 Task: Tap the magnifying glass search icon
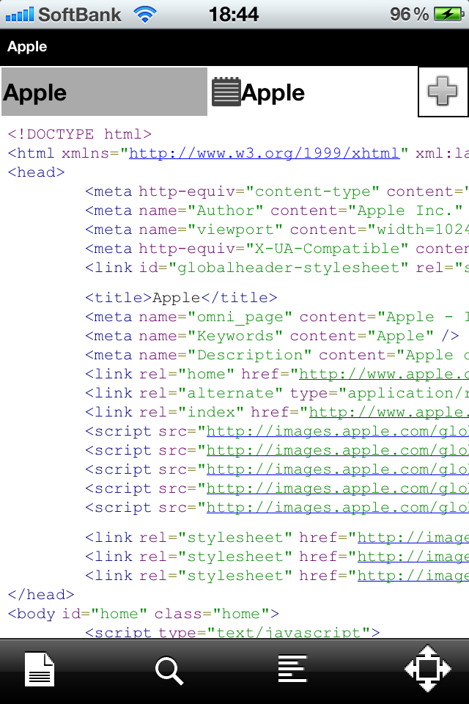[169, 671]
